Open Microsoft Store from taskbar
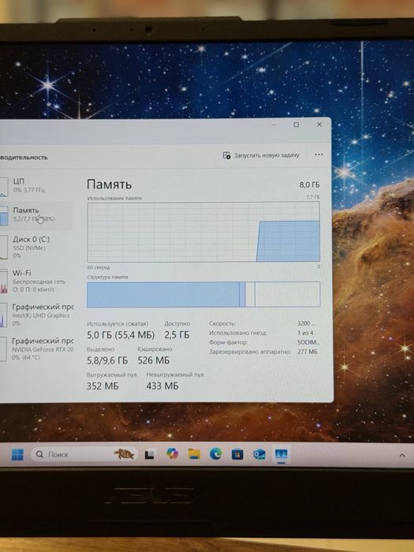The image size is (414, 552). [x=237, y=454]
